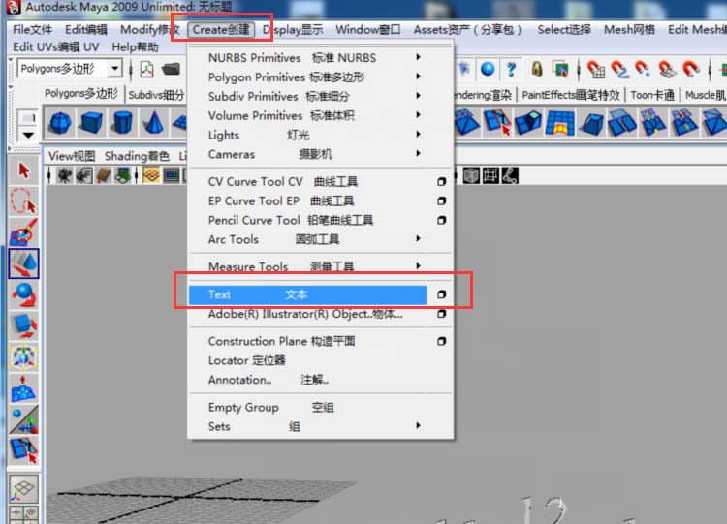The image size is (727, 524).
Task: Open the Assets menu
Action: point(468,30)
